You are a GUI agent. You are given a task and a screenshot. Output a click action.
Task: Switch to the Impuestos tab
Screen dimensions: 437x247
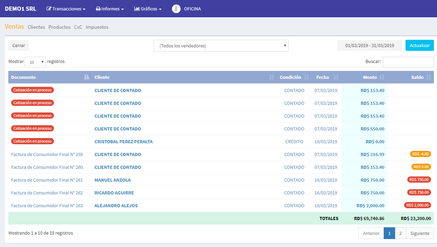97,27
